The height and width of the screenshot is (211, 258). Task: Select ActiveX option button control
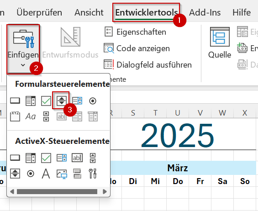pyautogui.click(x=31, y=174)
